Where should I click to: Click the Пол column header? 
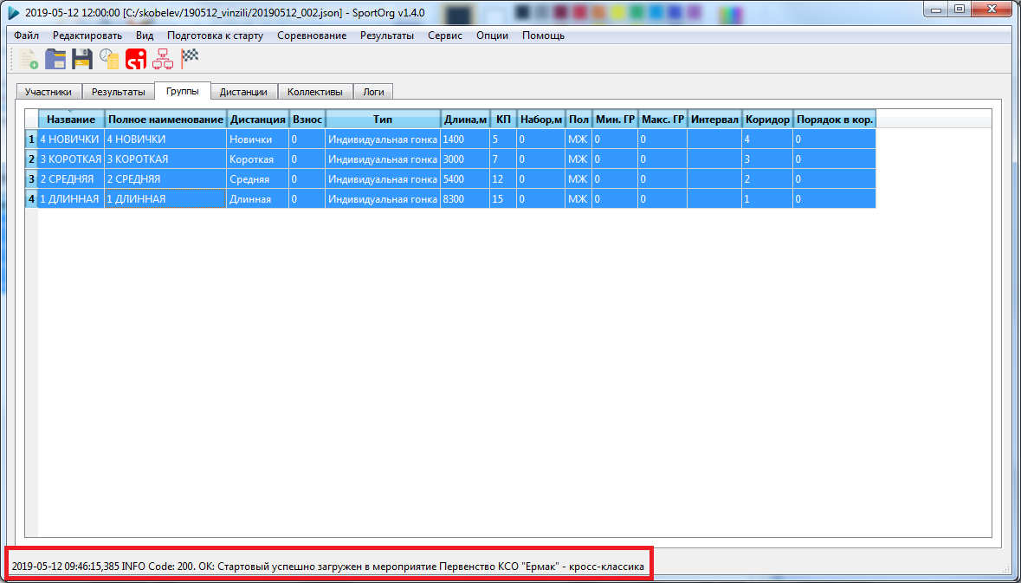578,120
